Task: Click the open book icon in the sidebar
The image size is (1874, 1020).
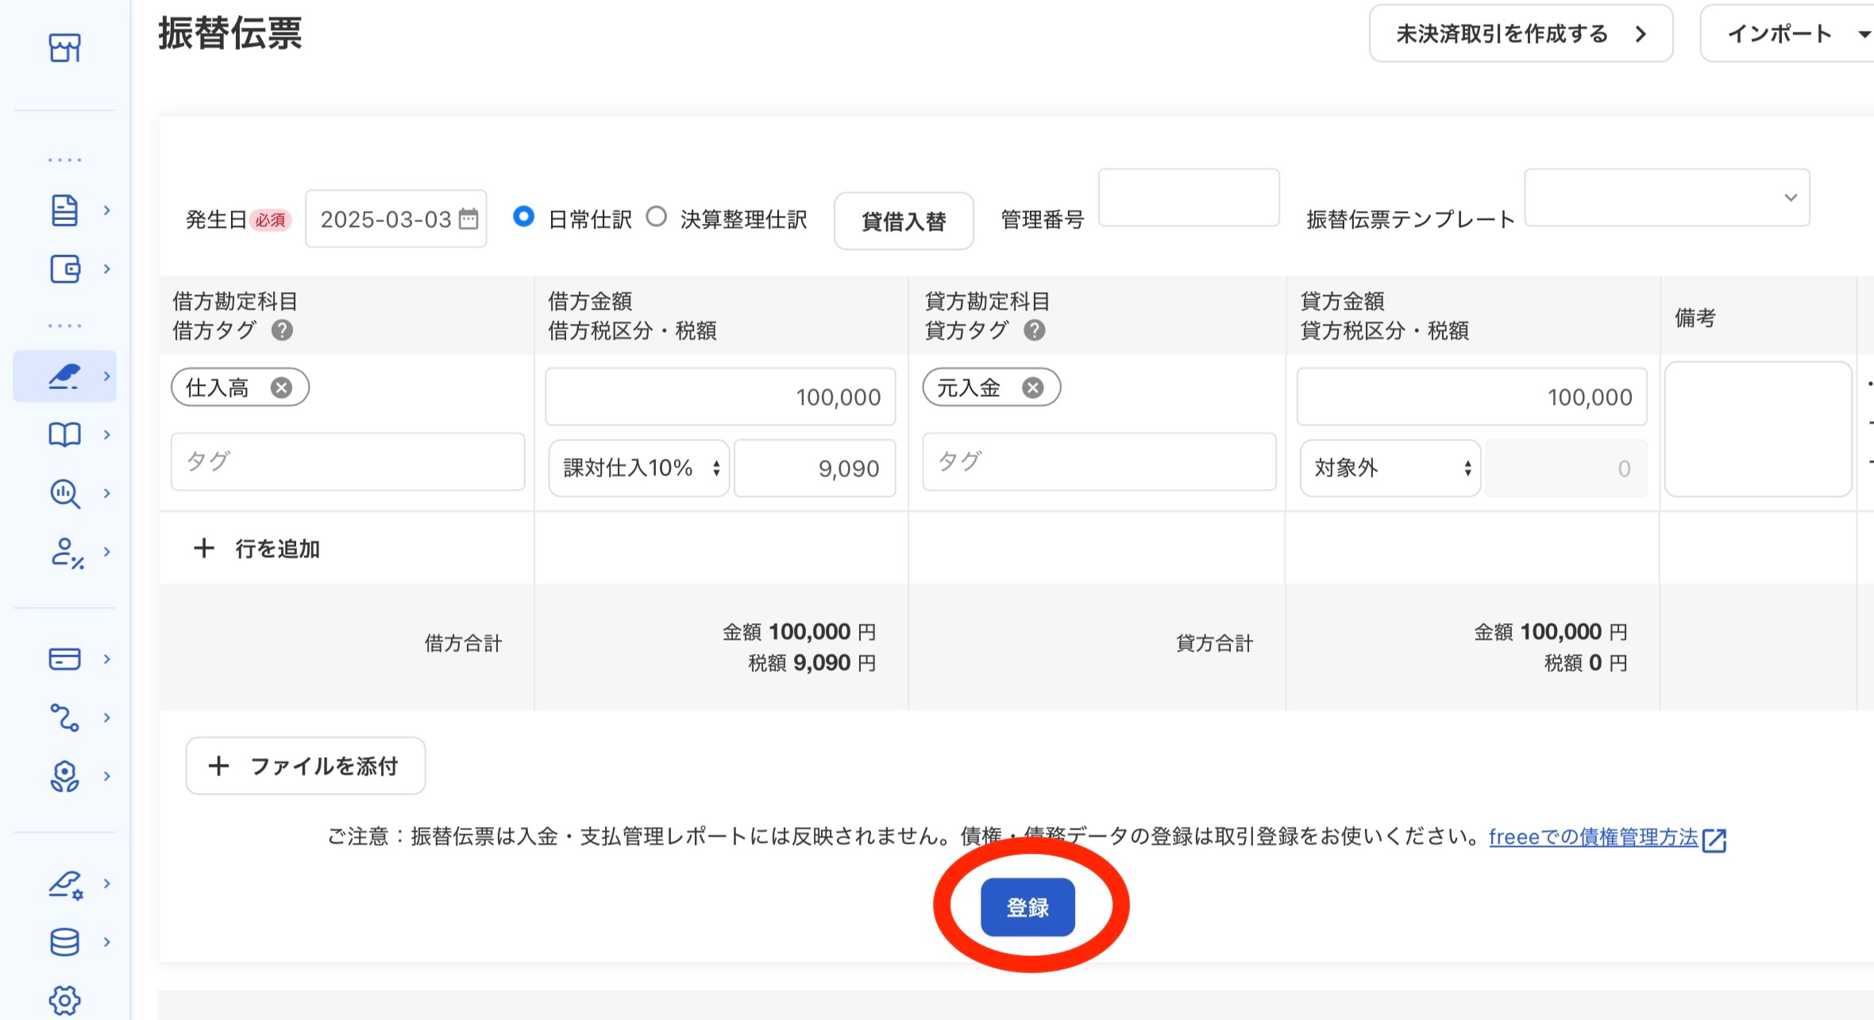Action: pos(64,434)
